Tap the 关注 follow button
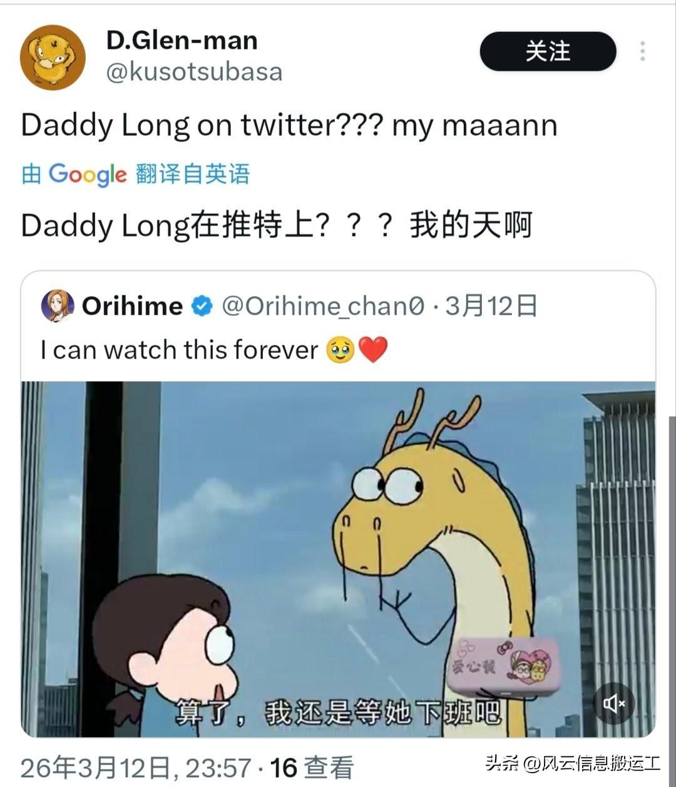Viewport: 676px width, 787px height. tap(548, 51)
